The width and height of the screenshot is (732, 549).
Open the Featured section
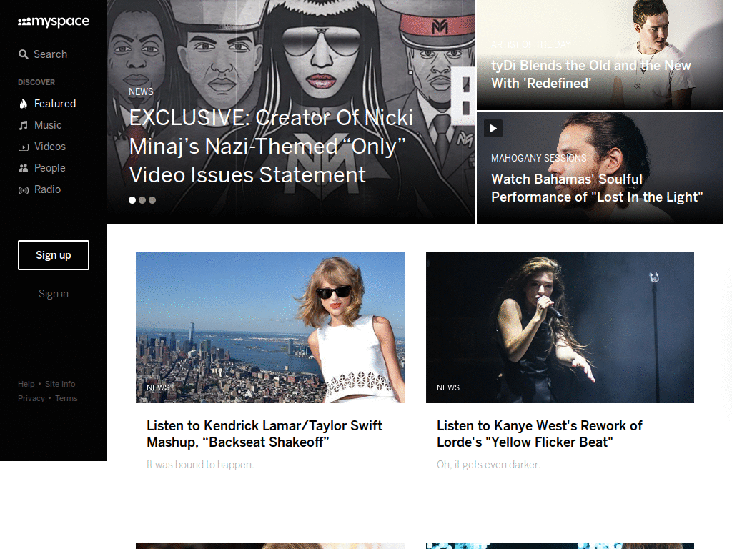point(55,104)
